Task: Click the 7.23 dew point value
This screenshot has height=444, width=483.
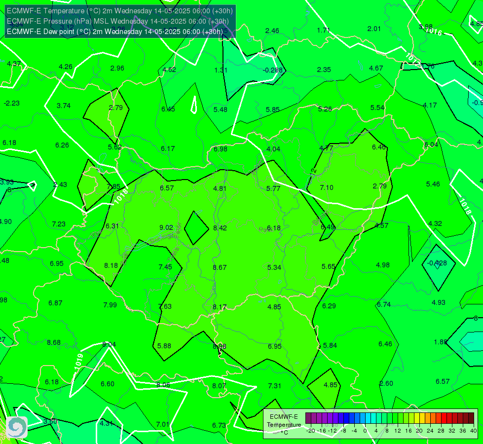Action: (59, 224)
